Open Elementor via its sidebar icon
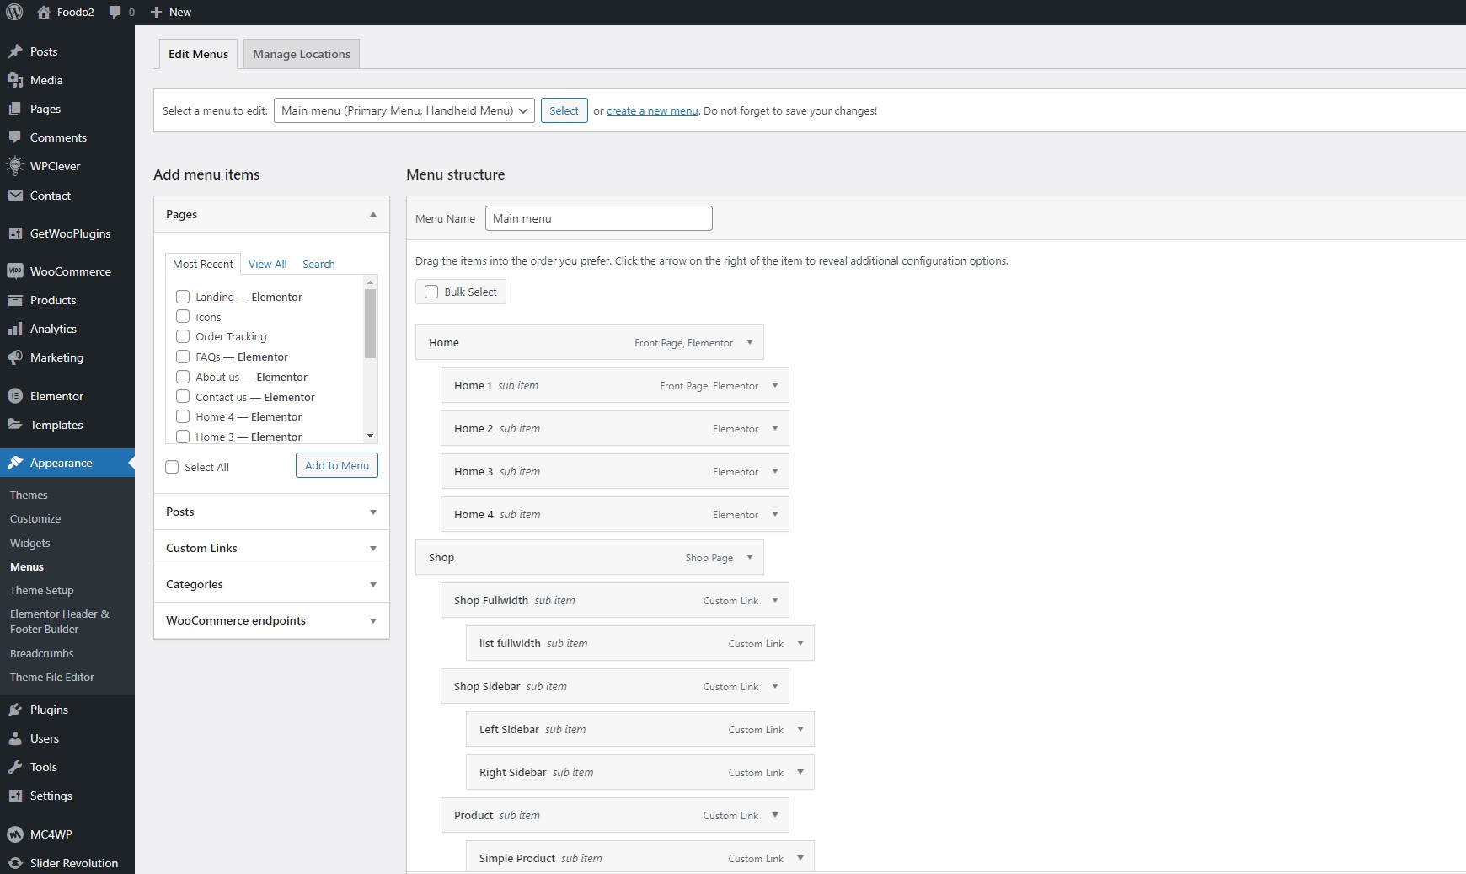This screenshot has width=1466, height=874. [x=14, y=396]
